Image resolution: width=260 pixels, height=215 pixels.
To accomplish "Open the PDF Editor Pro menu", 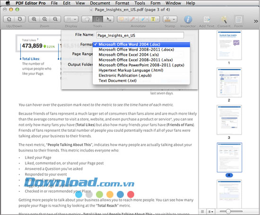I will (31, 3).
